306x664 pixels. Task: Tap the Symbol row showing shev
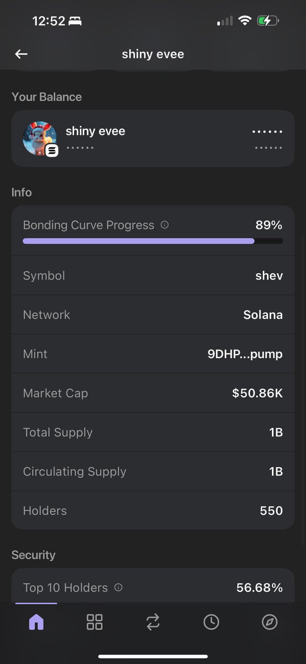[x=153, y=276]
